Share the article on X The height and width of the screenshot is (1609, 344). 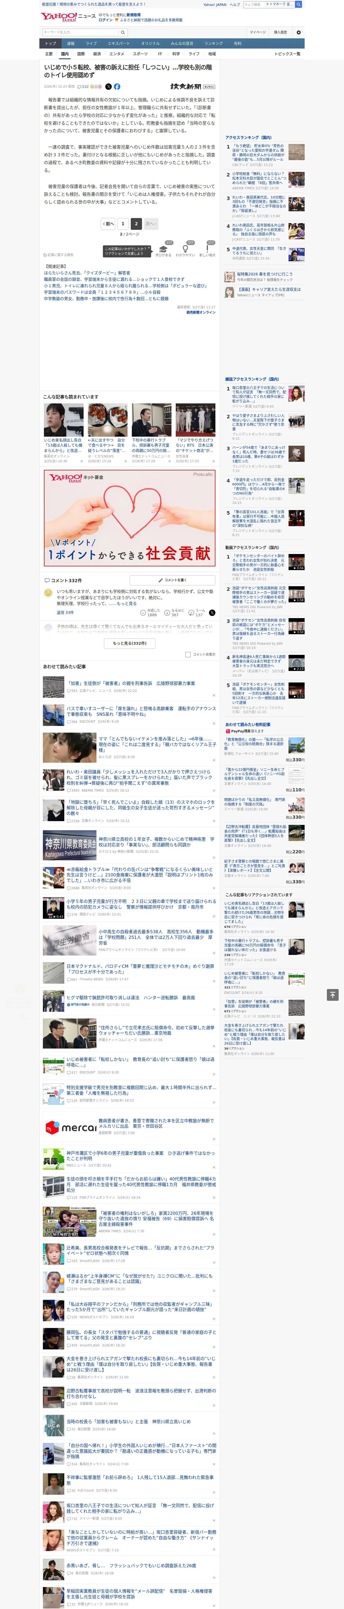[x=109, y=87]
